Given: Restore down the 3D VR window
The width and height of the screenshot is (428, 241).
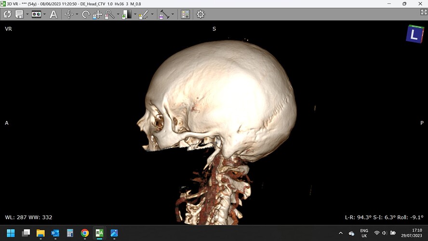Looking at the screenshot, I should coord(404,3).
